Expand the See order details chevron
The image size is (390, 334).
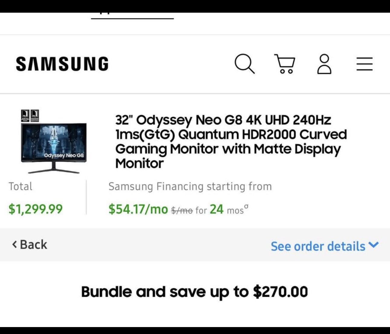374,245
